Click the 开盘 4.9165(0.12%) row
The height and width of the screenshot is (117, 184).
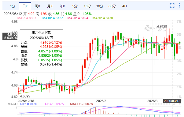41,42
